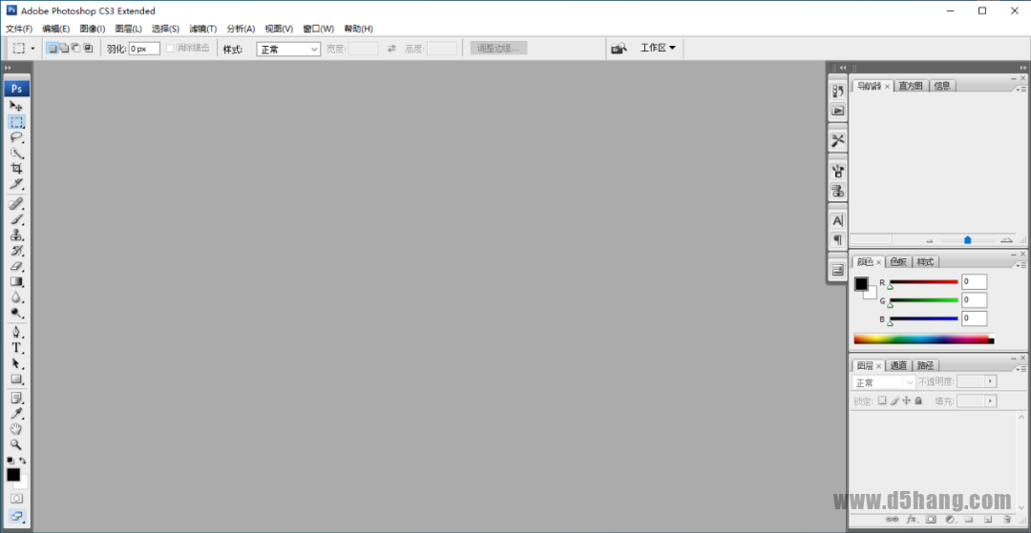Select the Clone Stamp tool
Screen dimensions: 1031x533
[x=16, y=236]
